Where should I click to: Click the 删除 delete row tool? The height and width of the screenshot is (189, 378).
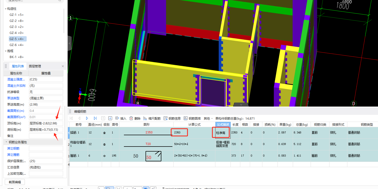click(x=135, y=118)
